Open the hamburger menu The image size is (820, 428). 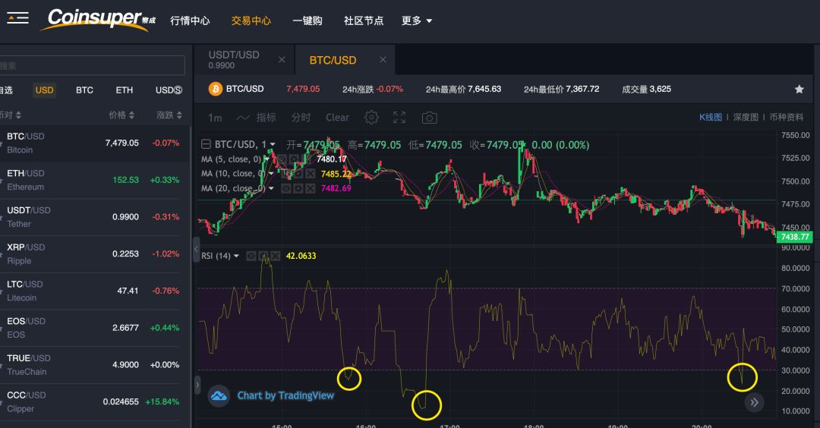(x=17, y=18)
